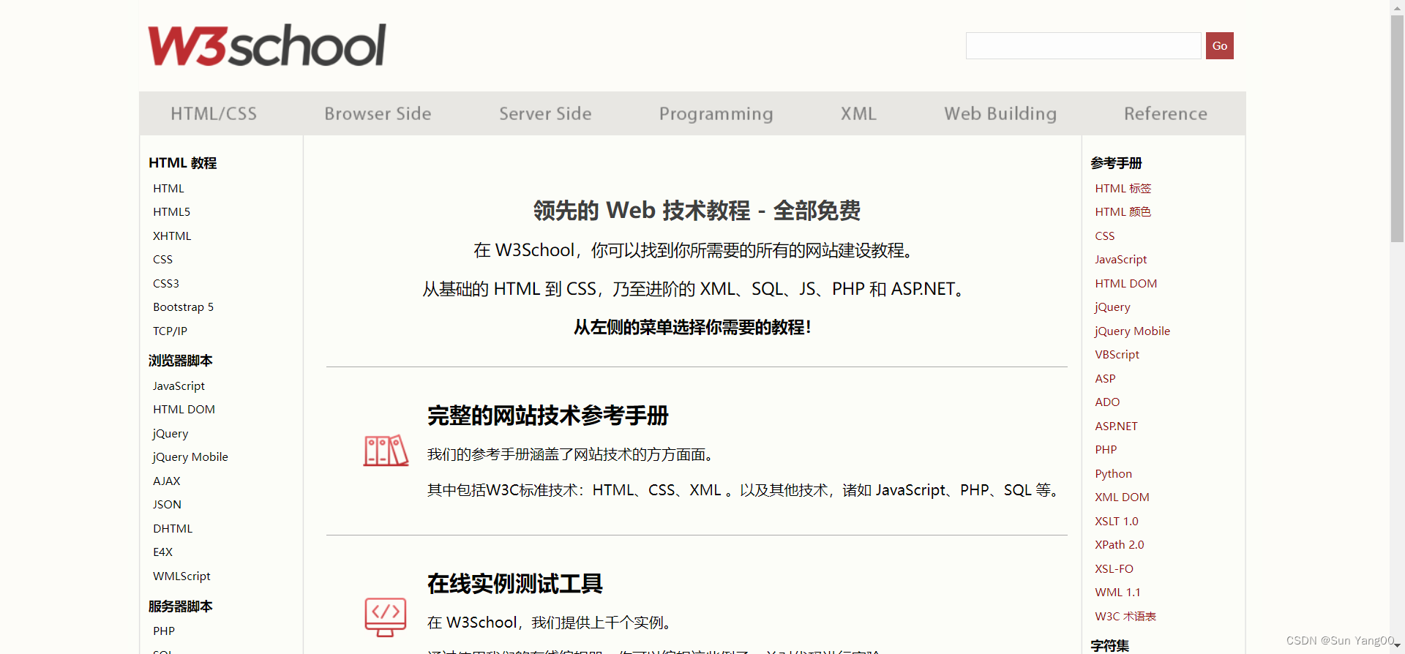Open PHP tutorial in left sidebar
This screenshot has height=654, width=1405.
164,631
